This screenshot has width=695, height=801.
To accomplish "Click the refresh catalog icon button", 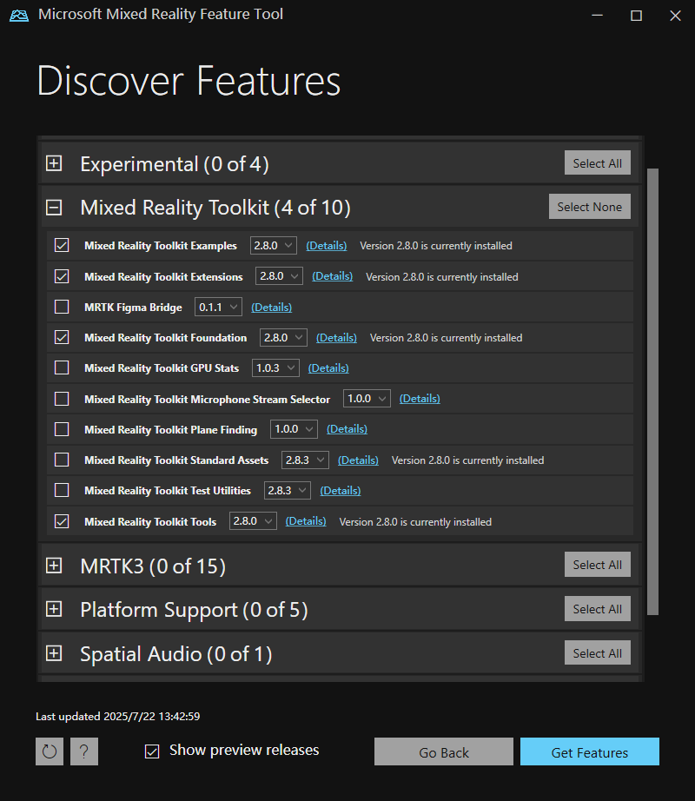I will 50,751.
